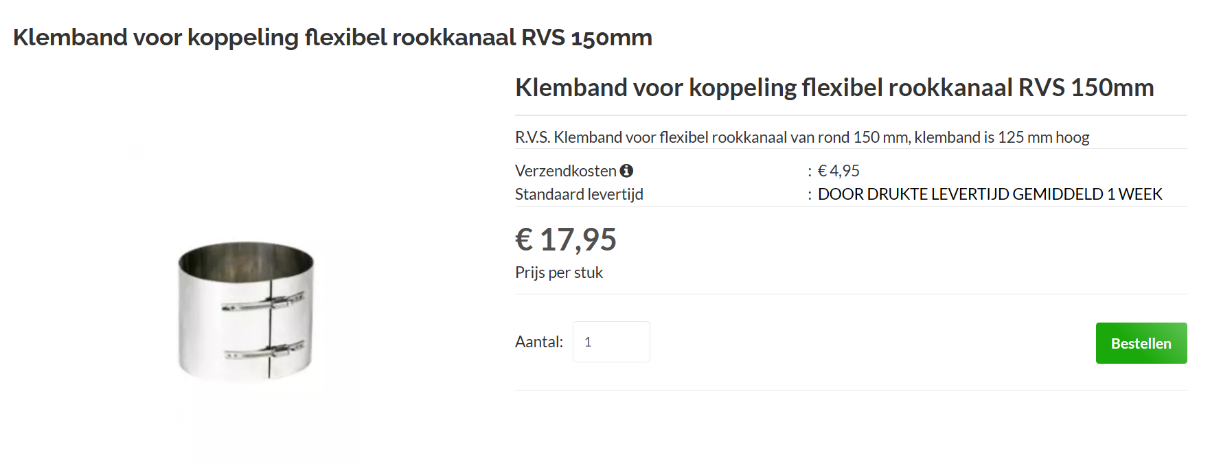1221x466 pixels.
Task: Click the Verzendkosten label text
Action: 565,171
